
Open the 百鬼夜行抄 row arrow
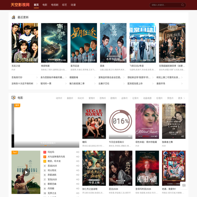pos(37,77)
